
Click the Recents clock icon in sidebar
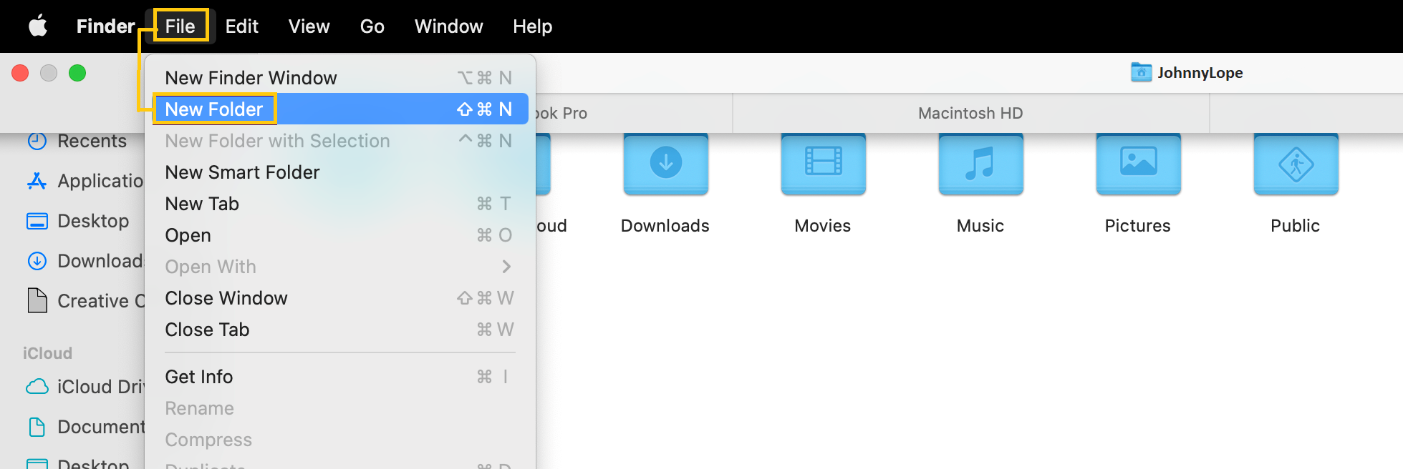37,141
